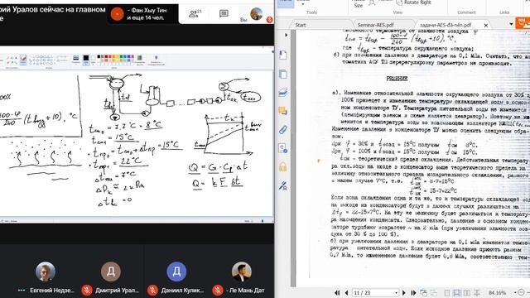Open Security lock icon in PDF sidebar
Screen dimensions: 530x298
coord(283,166)
